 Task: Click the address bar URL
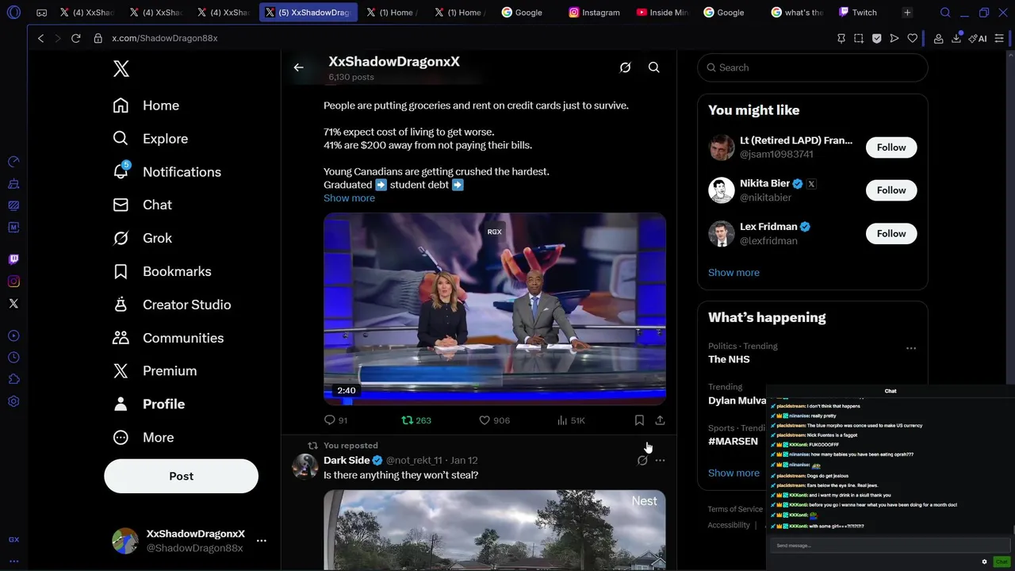(165, 38)
